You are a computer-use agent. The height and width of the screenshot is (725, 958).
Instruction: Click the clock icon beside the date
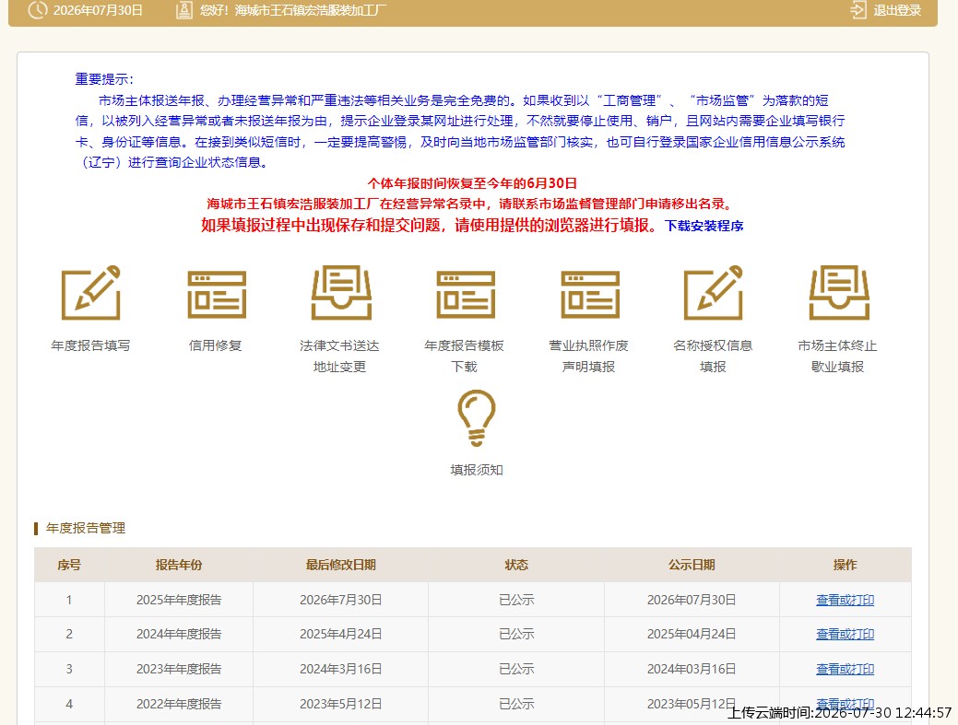(37, 10)
